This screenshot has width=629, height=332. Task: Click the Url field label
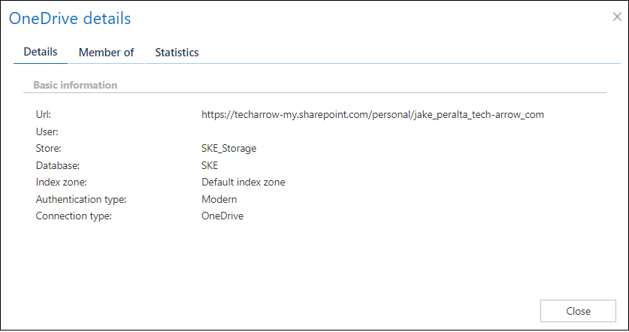tap(44, 115)
